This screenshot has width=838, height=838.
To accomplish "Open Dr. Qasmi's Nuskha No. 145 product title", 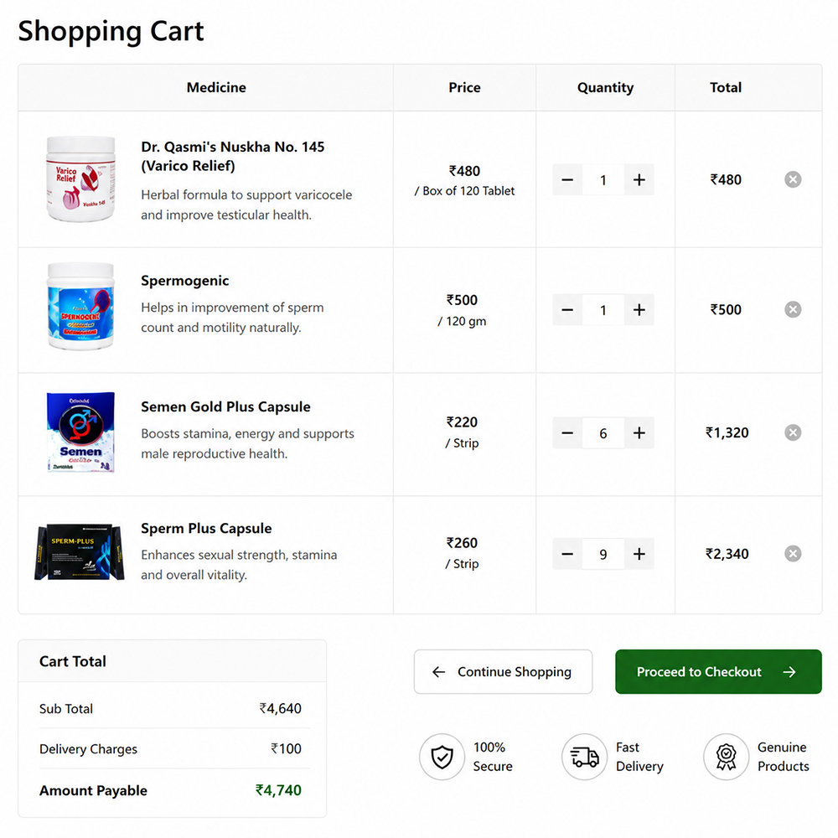I will (x=232, y=156).
